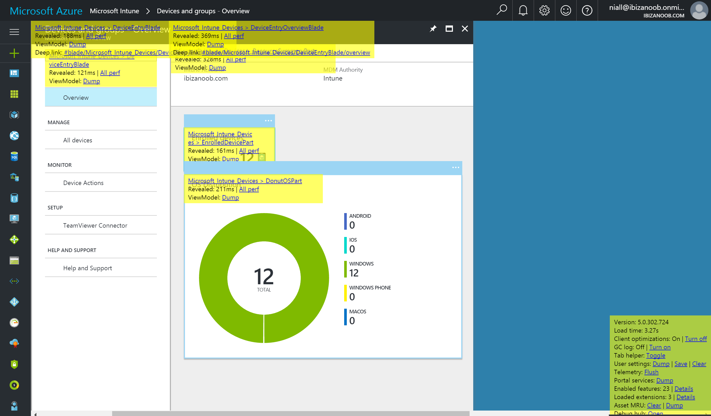
Task: Open Virtual networks arrows icon
Action: [14, 281]
